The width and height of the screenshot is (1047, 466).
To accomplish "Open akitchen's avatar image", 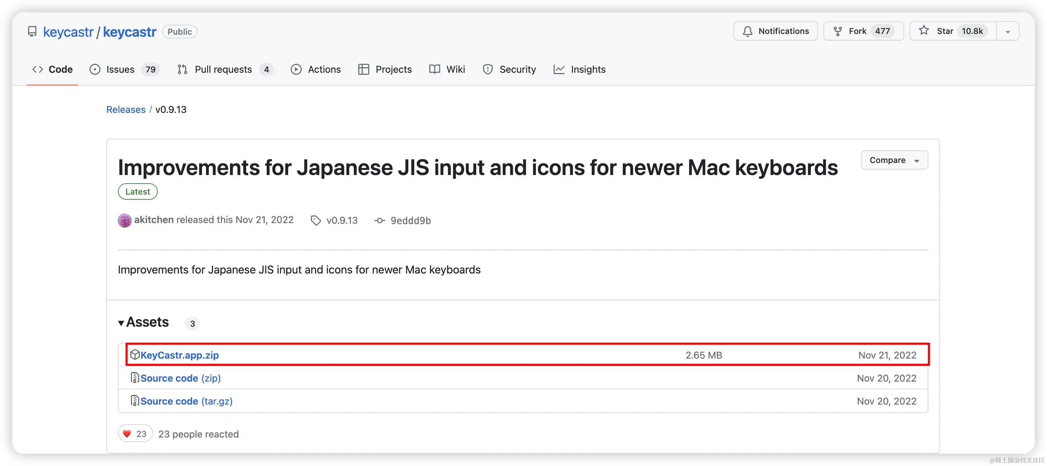I will 125,220.
